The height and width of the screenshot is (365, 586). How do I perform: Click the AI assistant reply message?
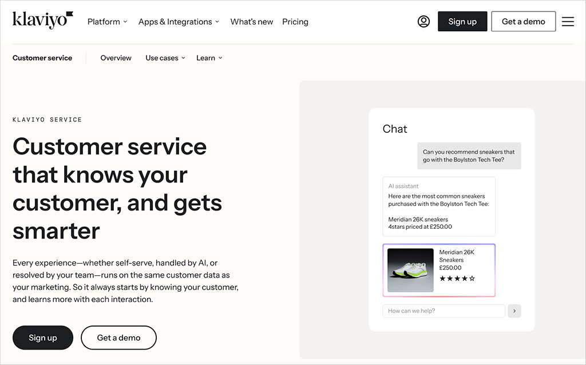click(x=439, y=207)
